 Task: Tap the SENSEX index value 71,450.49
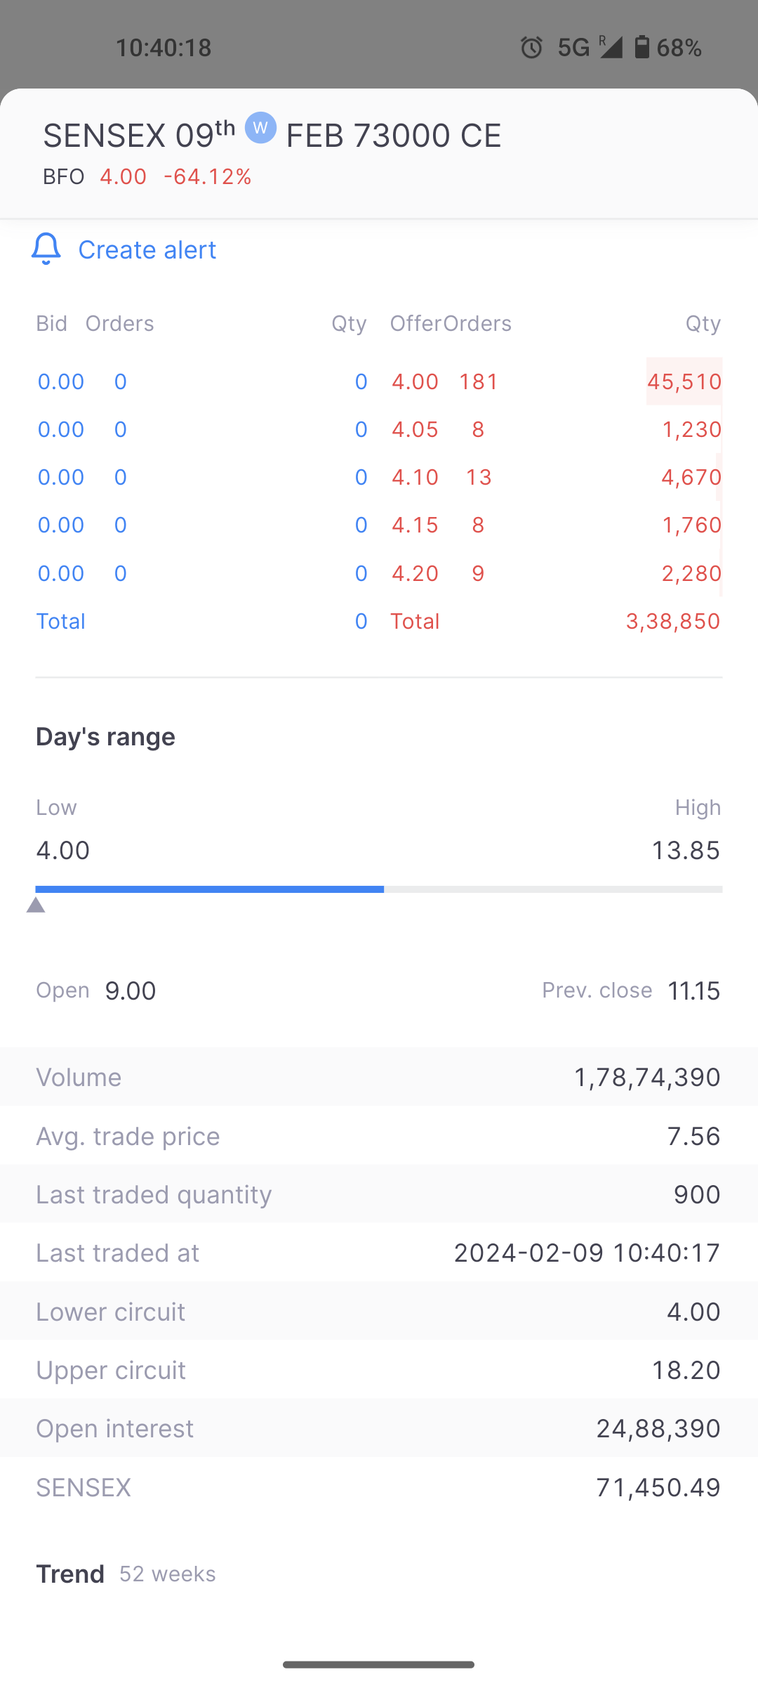[x=658, y=1487]
